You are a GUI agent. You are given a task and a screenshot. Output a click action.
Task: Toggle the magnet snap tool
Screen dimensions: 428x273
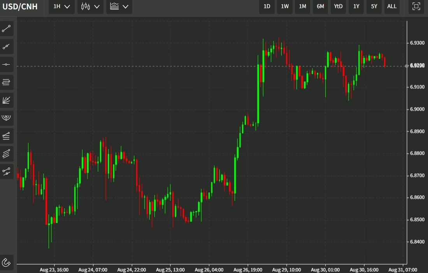[6, 262]
